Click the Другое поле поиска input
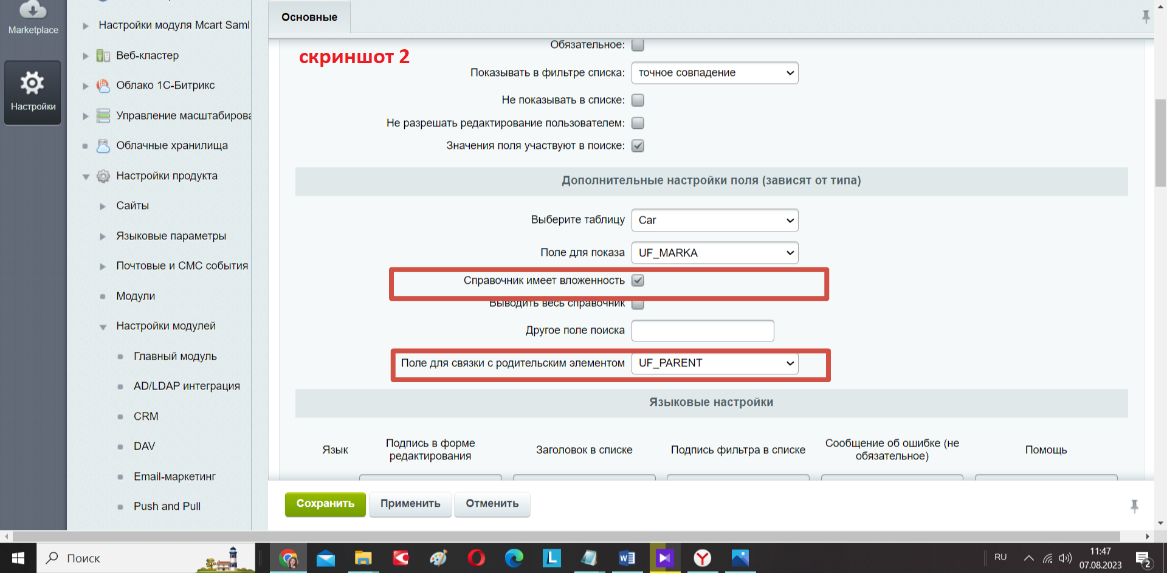The height and width of the screenshot is (573, 1167). click(702, 331)
